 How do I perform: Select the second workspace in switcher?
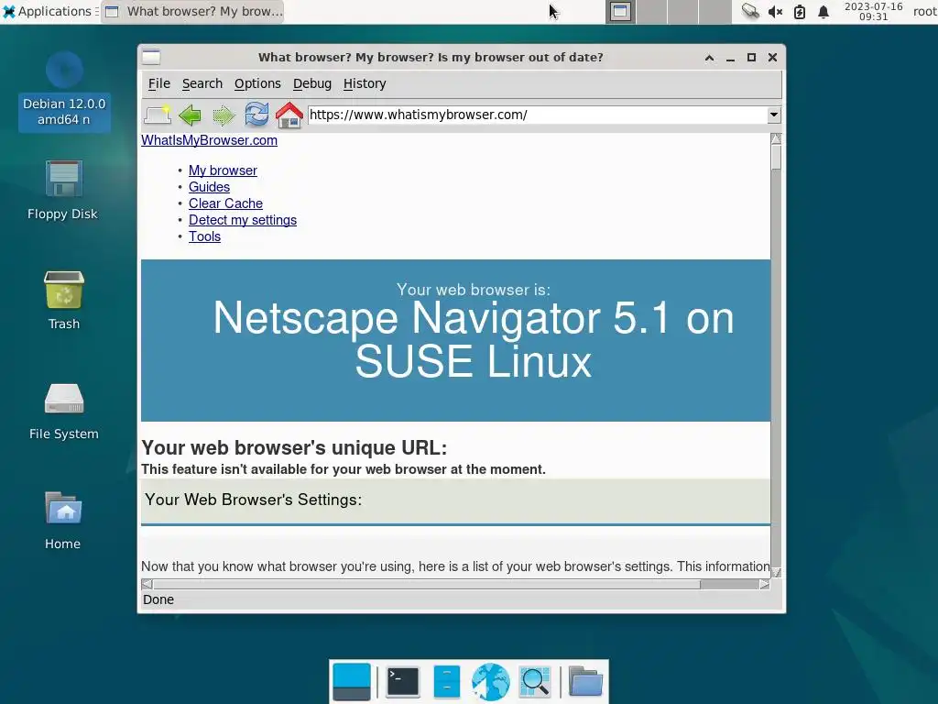[652, 11]
